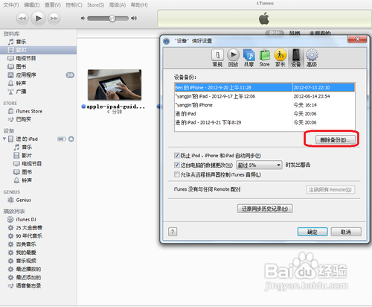
Task: Toggle 允许从远程扬声器控制 iTunes 音频 checkbox
Action: (x=177, y=174)
